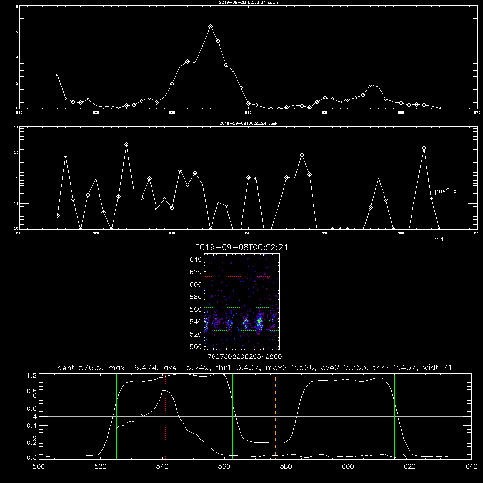Viewport: 483px width, 483px height.
Task: Click the right green dashed line in dawn plot
Action: (267, 57)
